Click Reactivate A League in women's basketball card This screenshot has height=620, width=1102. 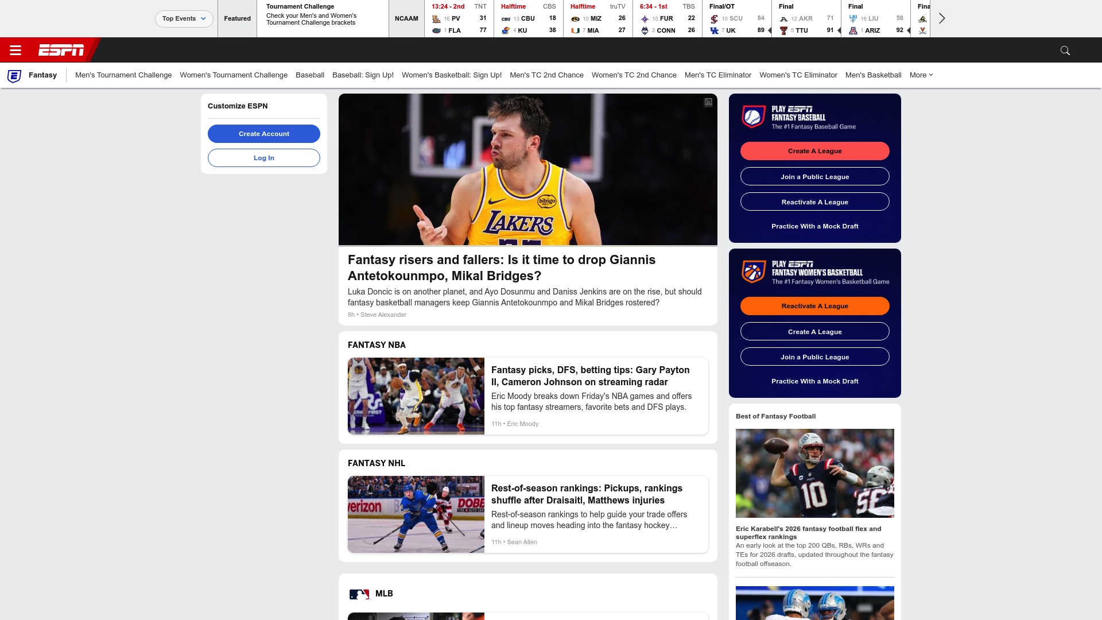(x=814, y=306)
